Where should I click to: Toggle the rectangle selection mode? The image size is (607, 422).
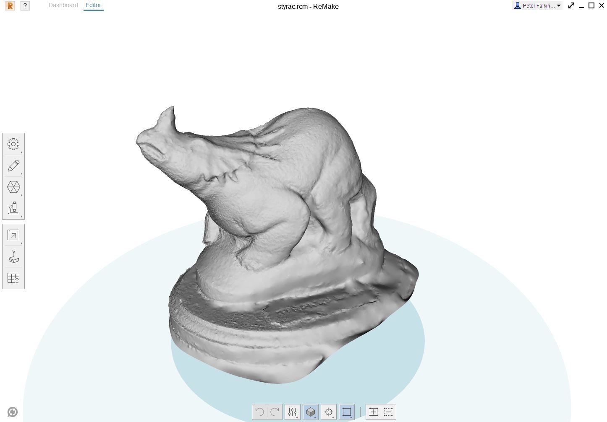point(346,412)
